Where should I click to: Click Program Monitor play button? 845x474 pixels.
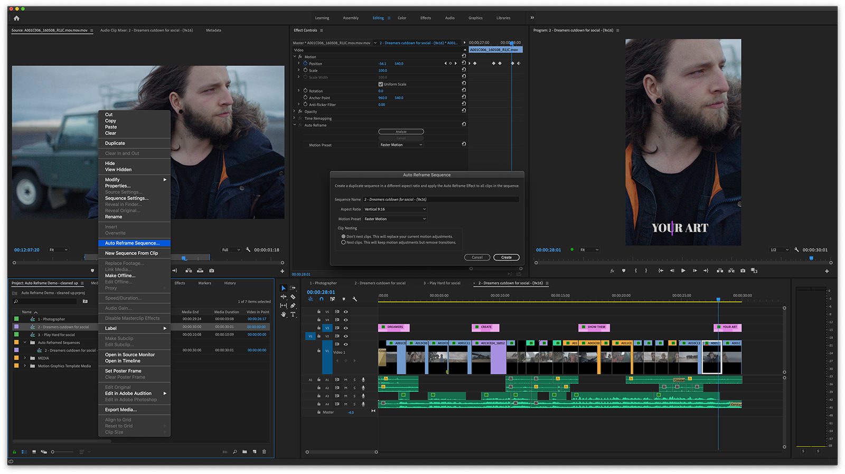coord(683,271)
